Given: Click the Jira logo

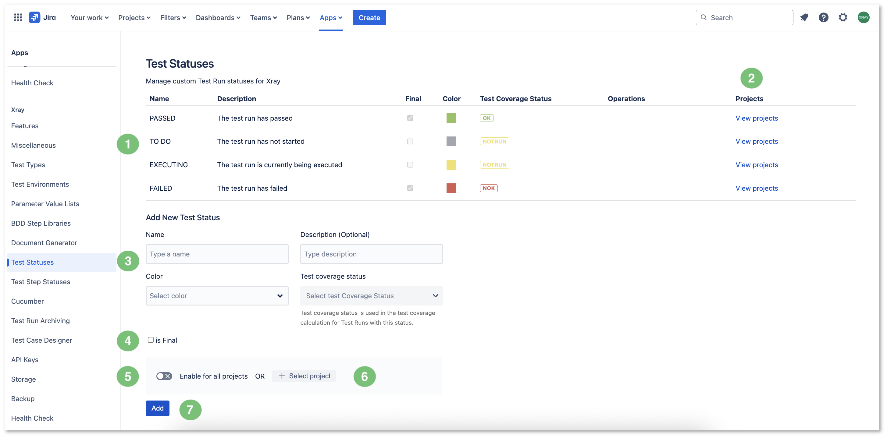Looking at the screenshot, I should [42, 18].
